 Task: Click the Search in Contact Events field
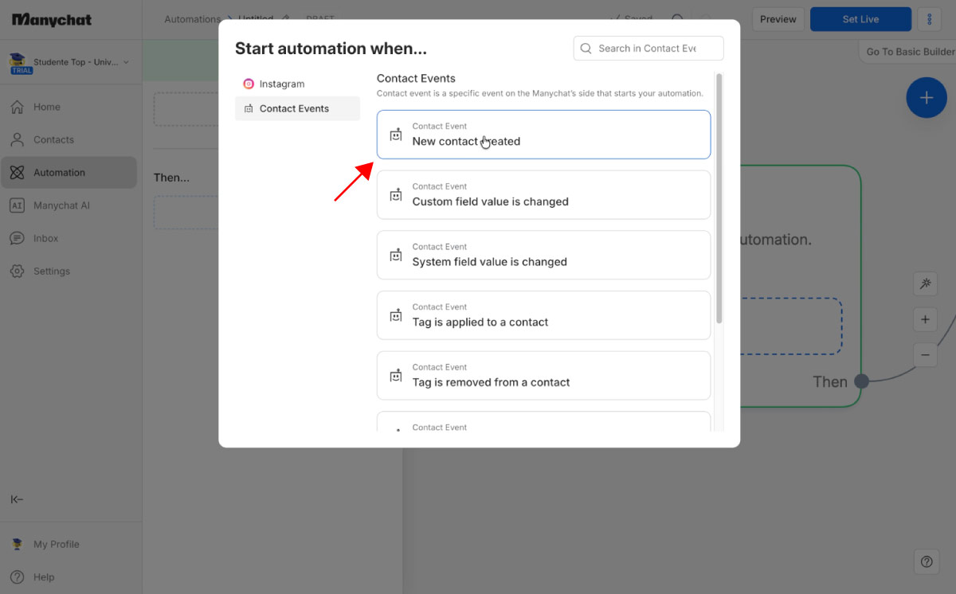(648, 49)
